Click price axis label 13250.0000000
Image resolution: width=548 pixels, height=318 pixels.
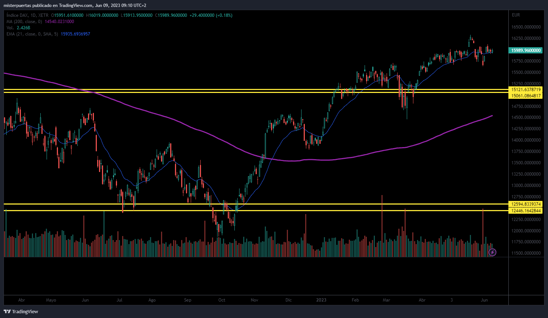pos(526,174)
